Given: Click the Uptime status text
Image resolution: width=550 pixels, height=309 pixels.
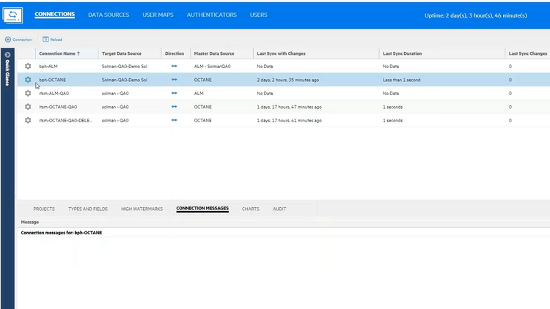Looking at the screenshot, I should click(476, 15).
